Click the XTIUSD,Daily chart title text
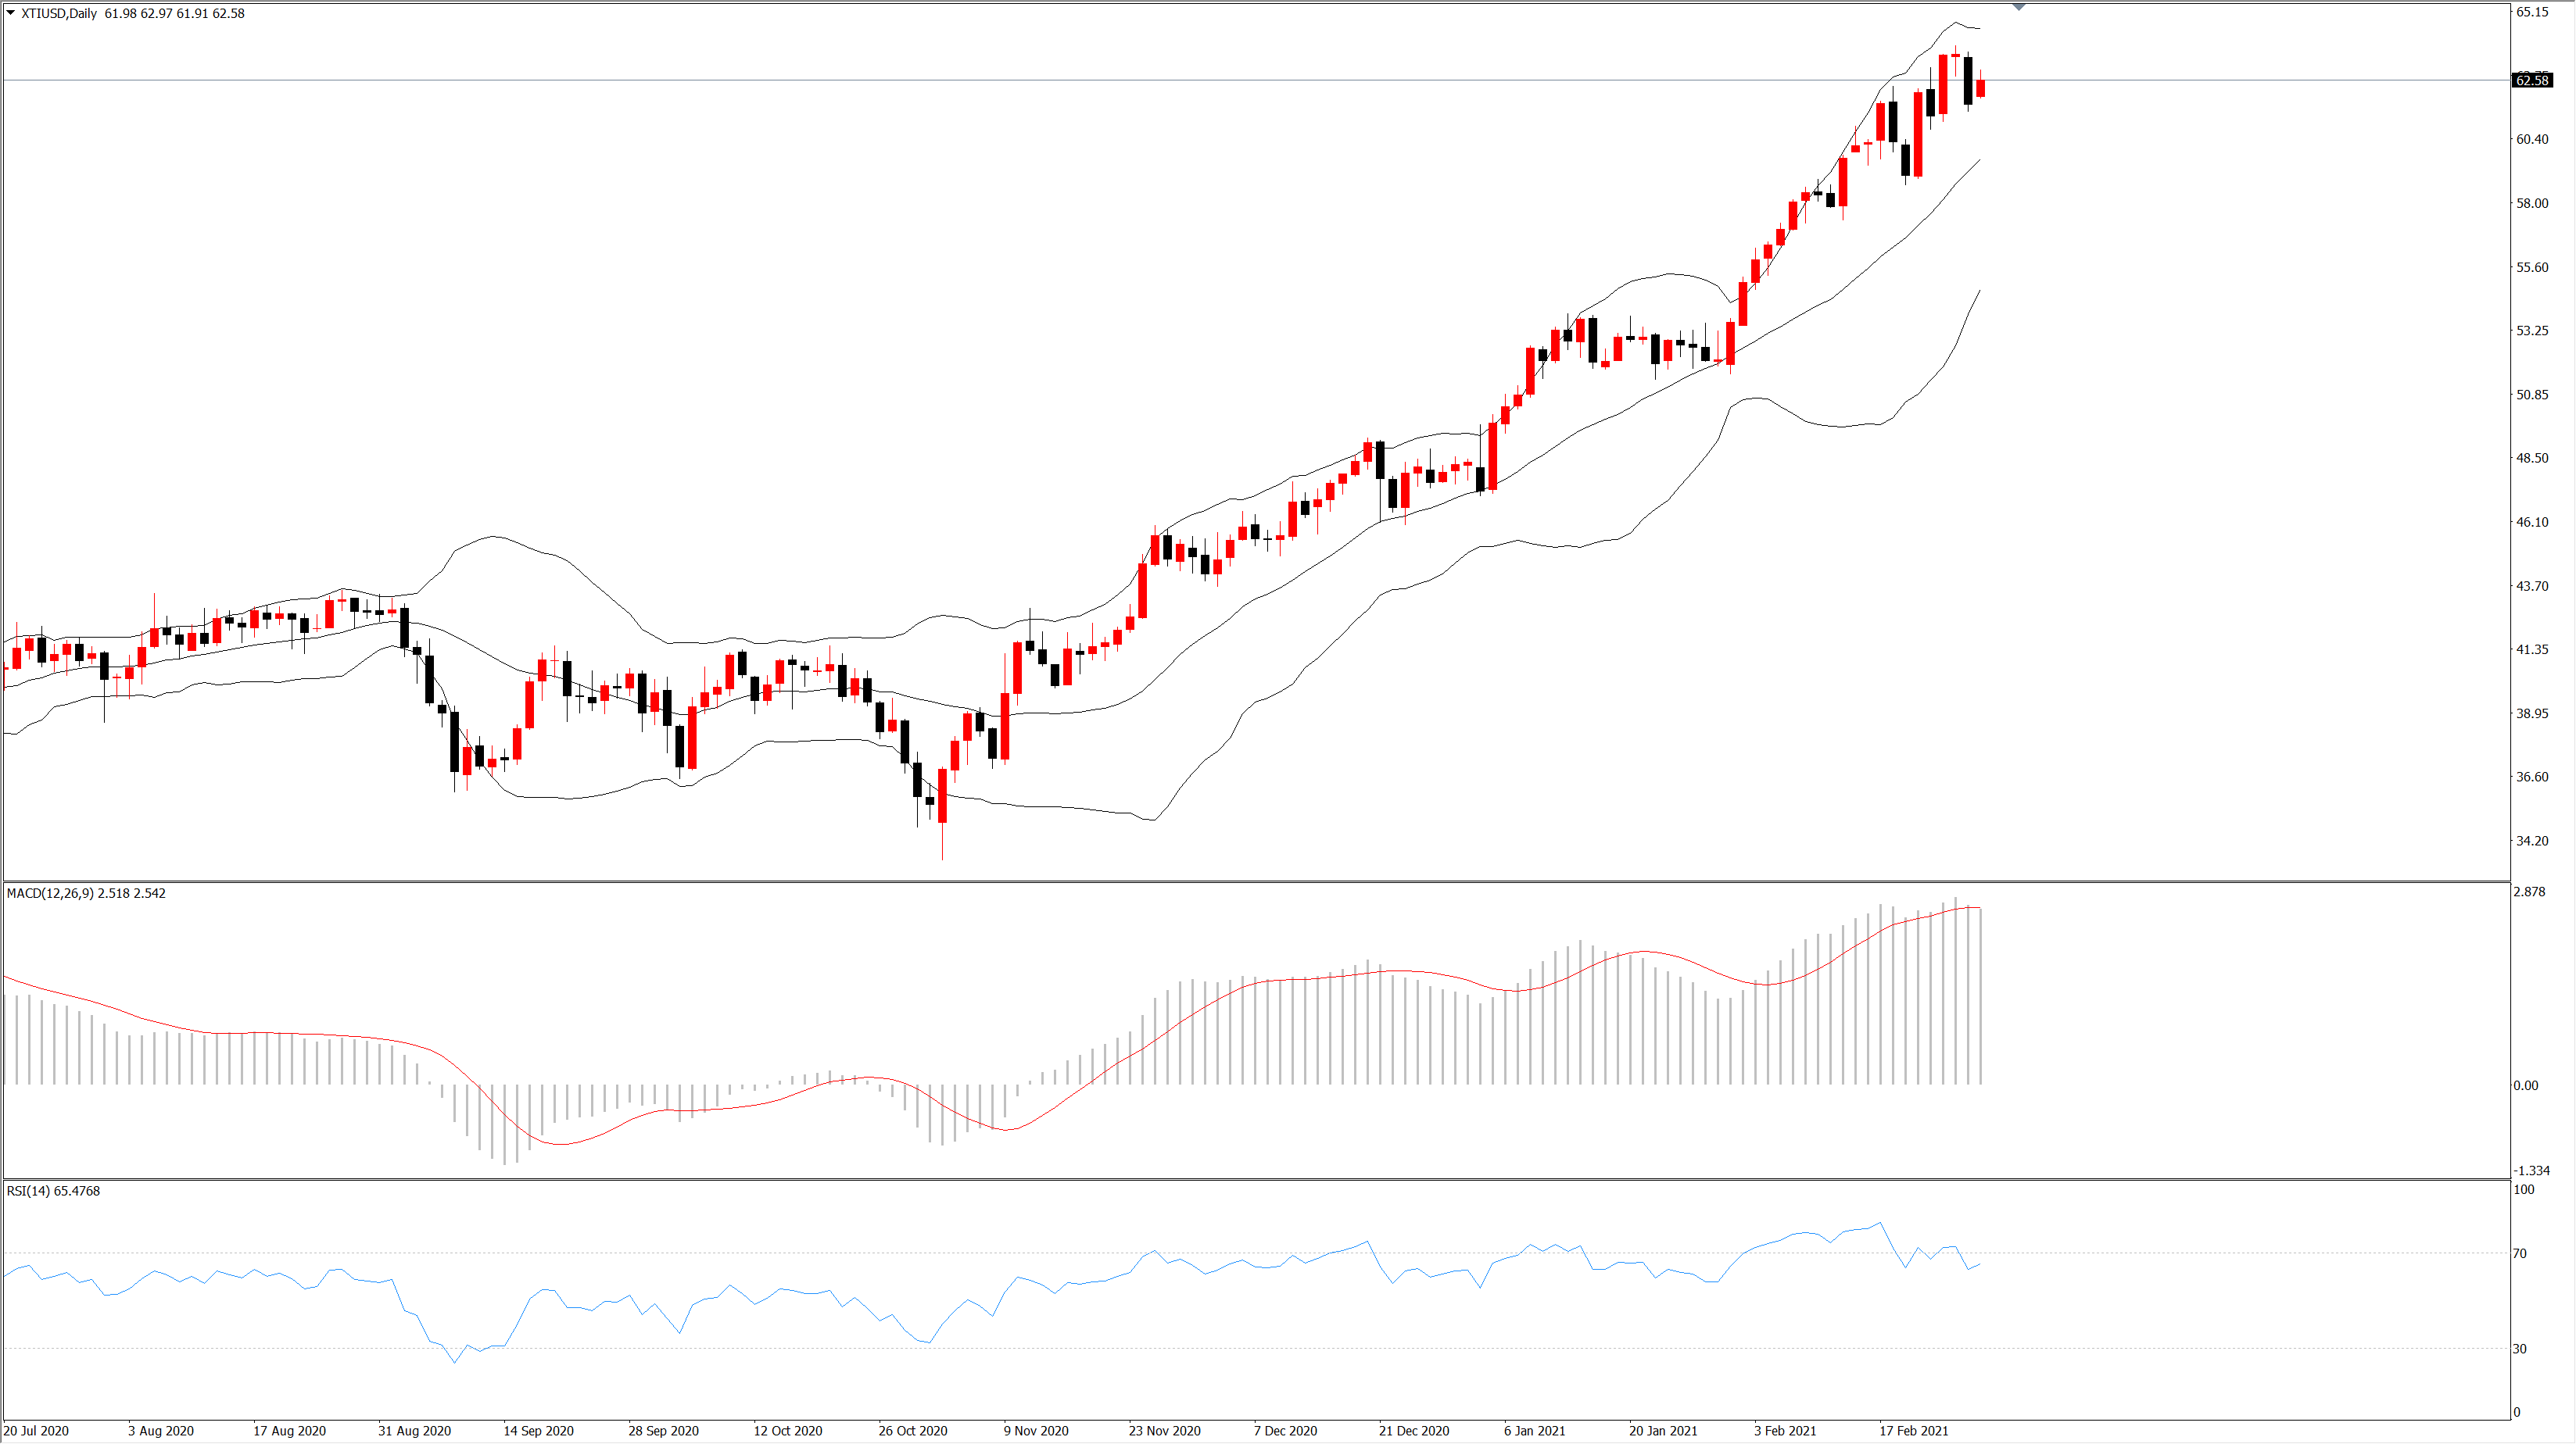The image size is (2576, 1444). tap(59, 13)
